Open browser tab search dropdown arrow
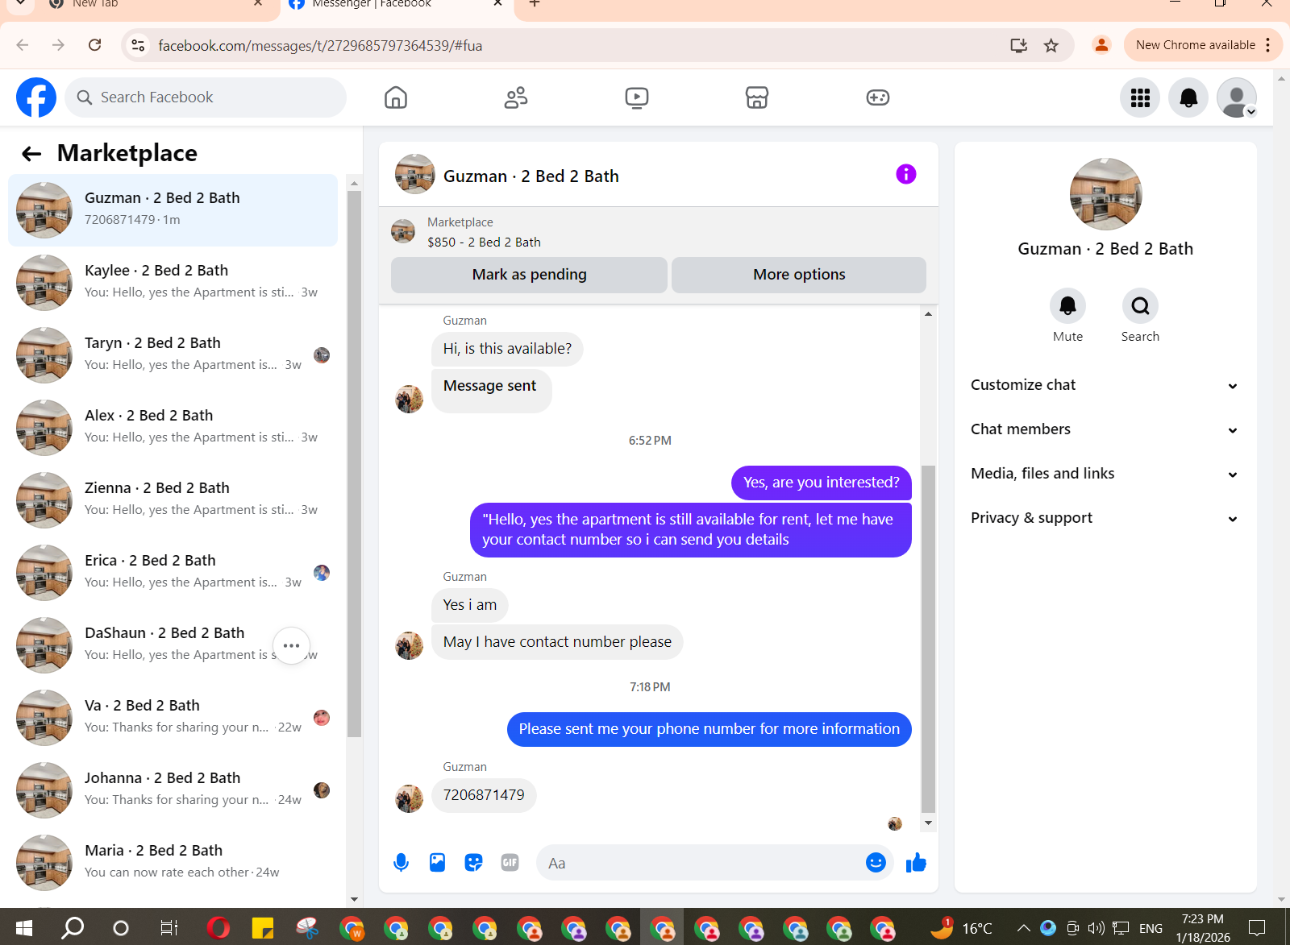Viewport: 1290px width, 945px height. [x=20, y=4]
